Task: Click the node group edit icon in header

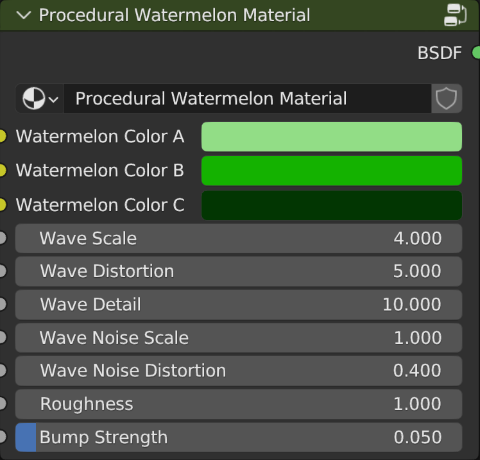Action: pyautogui.click(x=455, y=15)
